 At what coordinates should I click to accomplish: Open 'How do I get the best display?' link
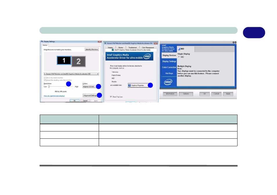[54, 96]
